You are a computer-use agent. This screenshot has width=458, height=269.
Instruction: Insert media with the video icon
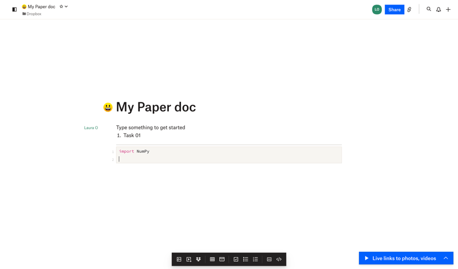[x=189, y=259]
